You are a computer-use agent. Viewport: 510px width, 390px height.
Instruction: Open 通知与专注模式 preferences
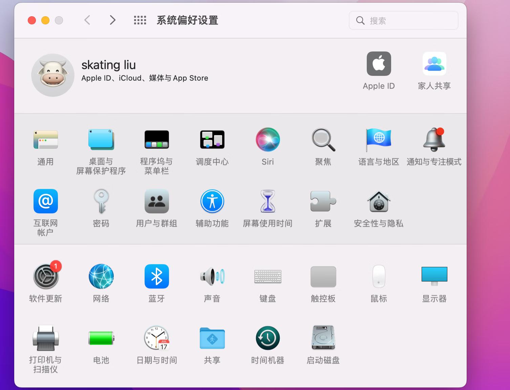click(x=434, y=139)
